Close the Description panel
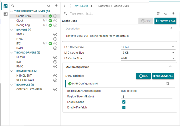 click(170, 28)
